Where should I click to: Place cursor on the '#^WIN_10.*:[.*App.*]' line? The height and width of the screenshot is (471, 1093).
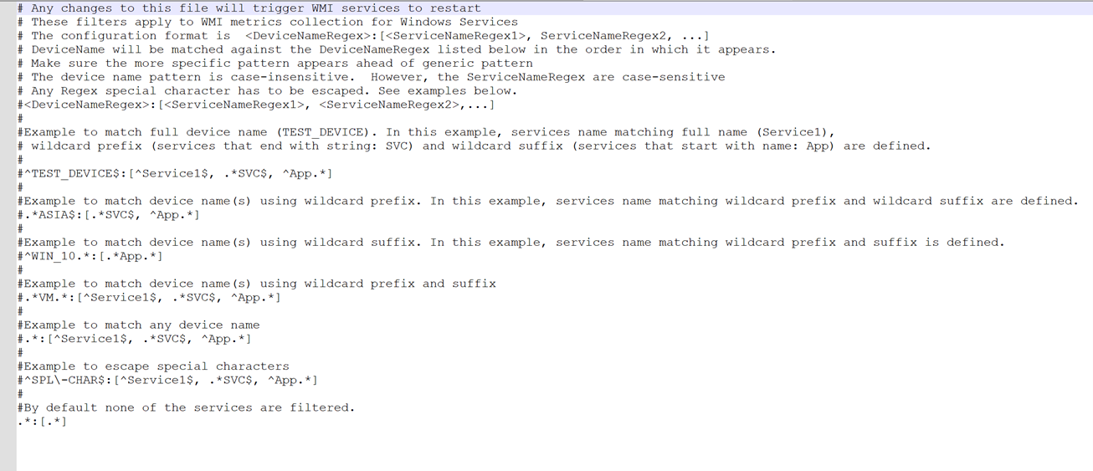90,256
